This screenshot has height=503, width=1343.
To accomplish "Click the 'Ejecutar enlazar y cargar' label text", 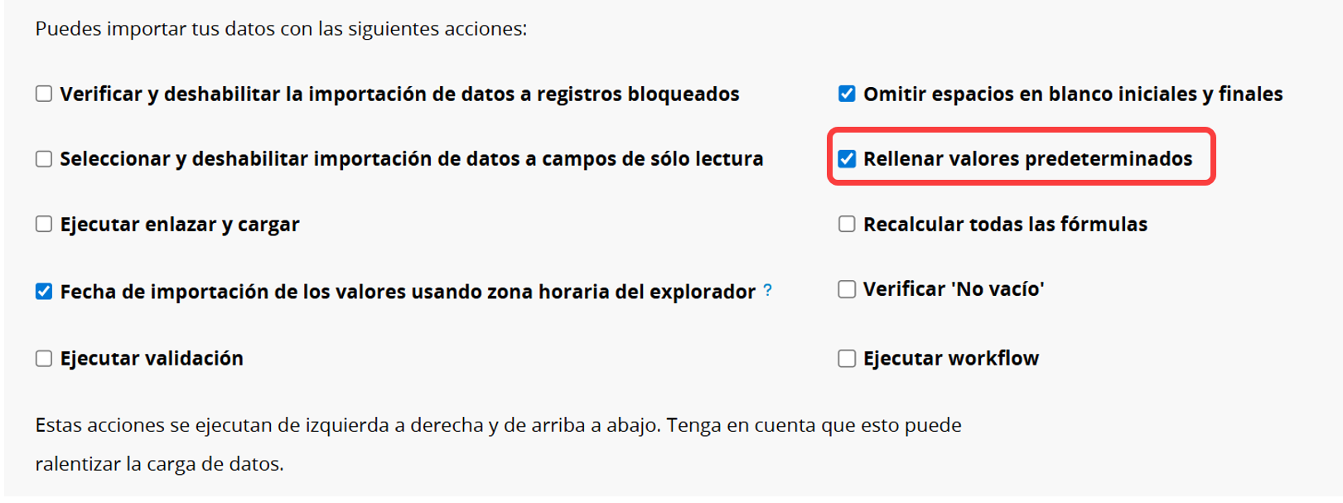I will coord(180,225).
